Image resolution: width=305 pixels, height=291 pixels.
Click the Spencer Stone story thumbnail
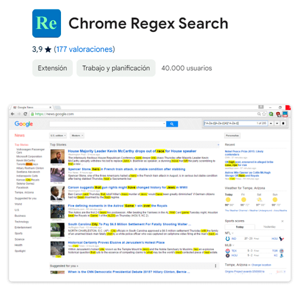pos(57,175)
